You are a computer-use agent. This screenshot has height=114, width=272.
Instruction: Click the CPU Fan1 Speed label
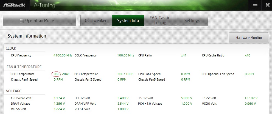click(x=149, y=74)
